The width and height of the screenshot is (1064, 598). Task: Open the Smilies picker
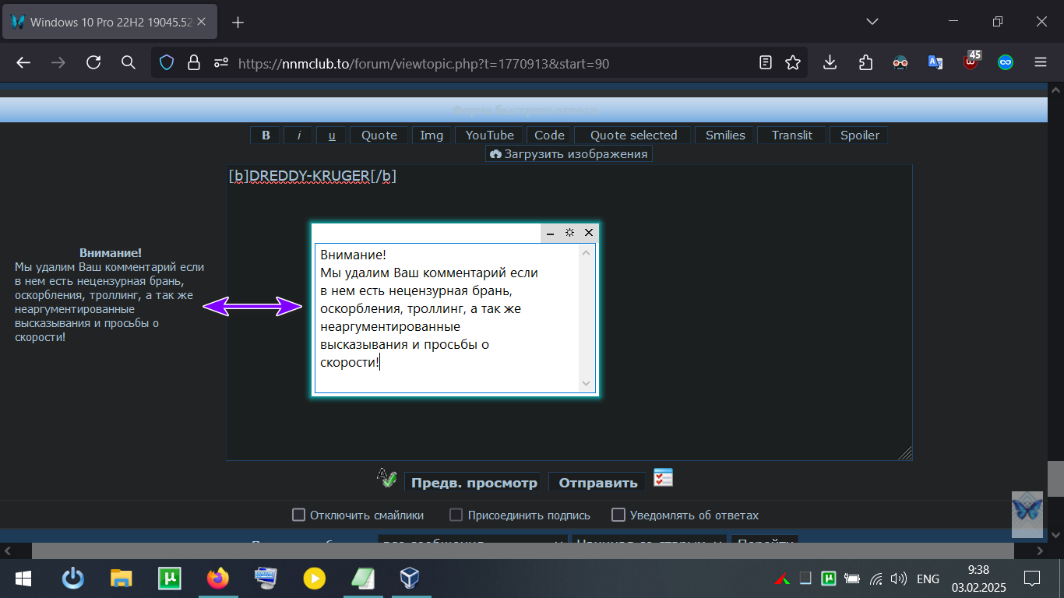[725, 135]
